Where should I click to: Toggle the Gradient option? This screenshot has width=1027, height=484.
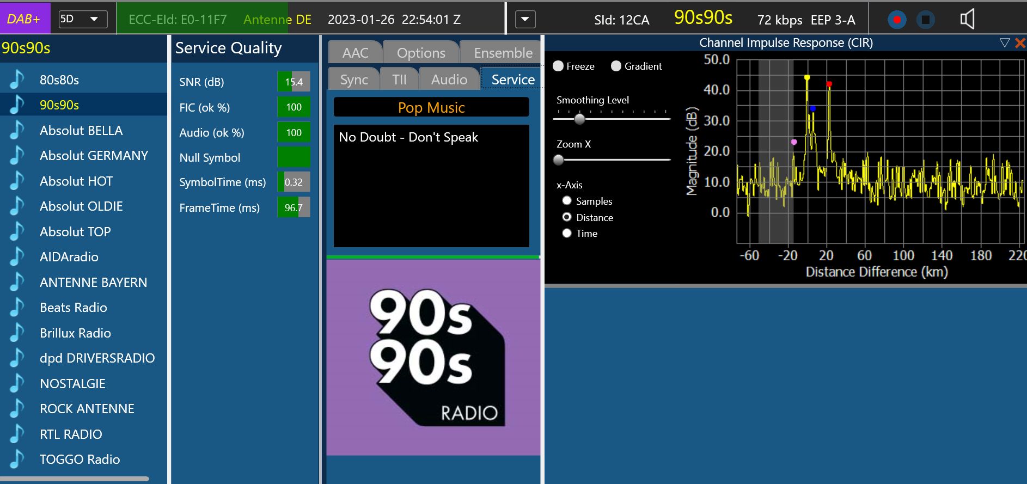(616, 66)
